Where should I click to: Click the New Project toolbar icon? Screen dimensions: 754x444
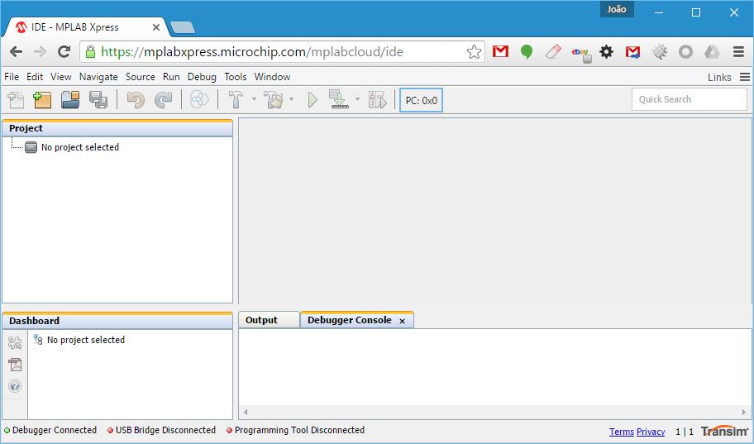pos(42,100)
